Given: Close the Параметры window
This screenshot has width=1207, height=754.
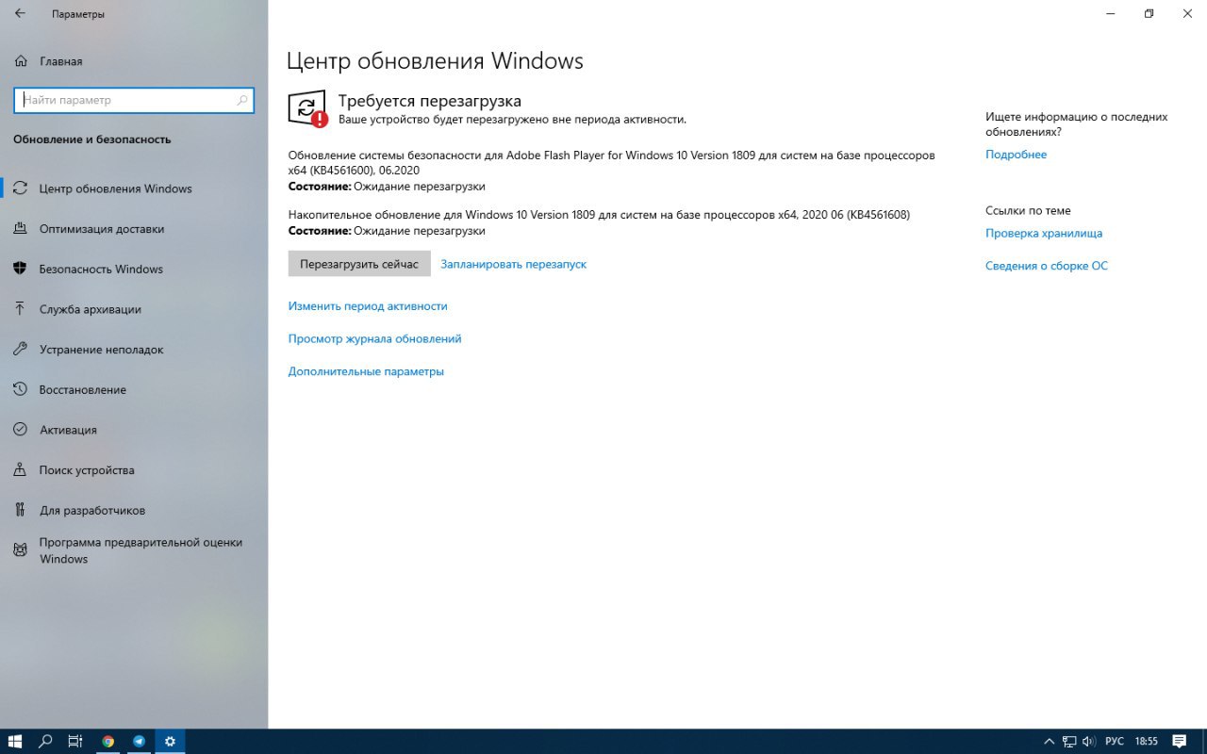Looking at the screenshot, I should [1188, 13].
